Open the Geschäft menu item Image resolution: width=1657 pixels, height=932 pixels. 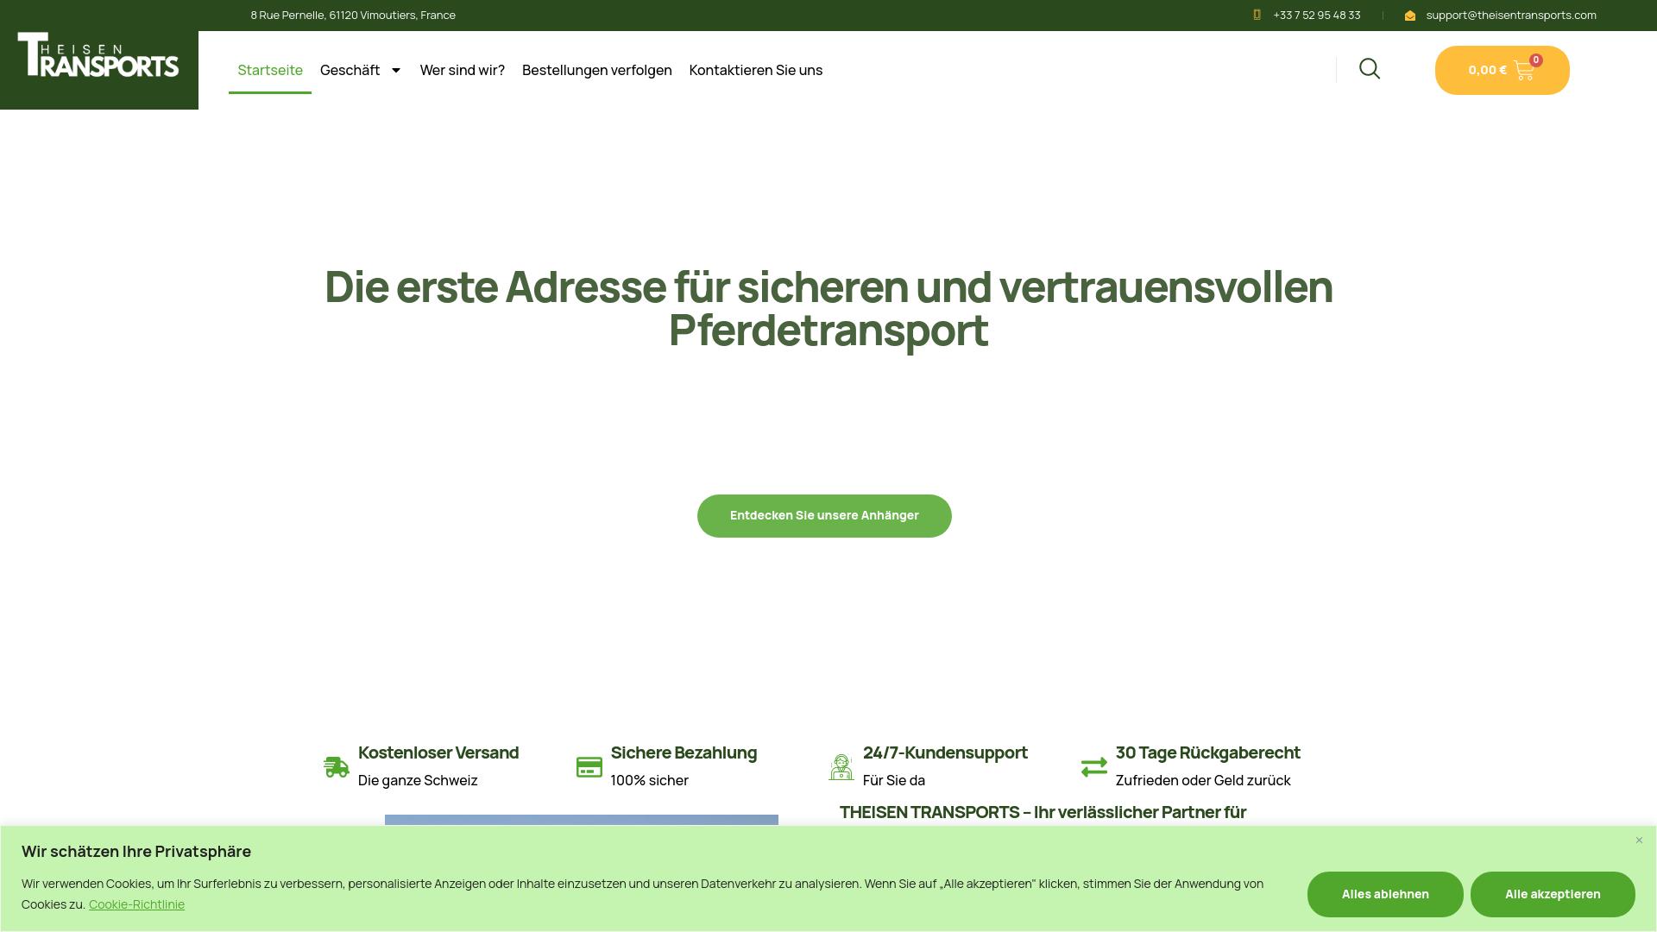coord(350,71)
